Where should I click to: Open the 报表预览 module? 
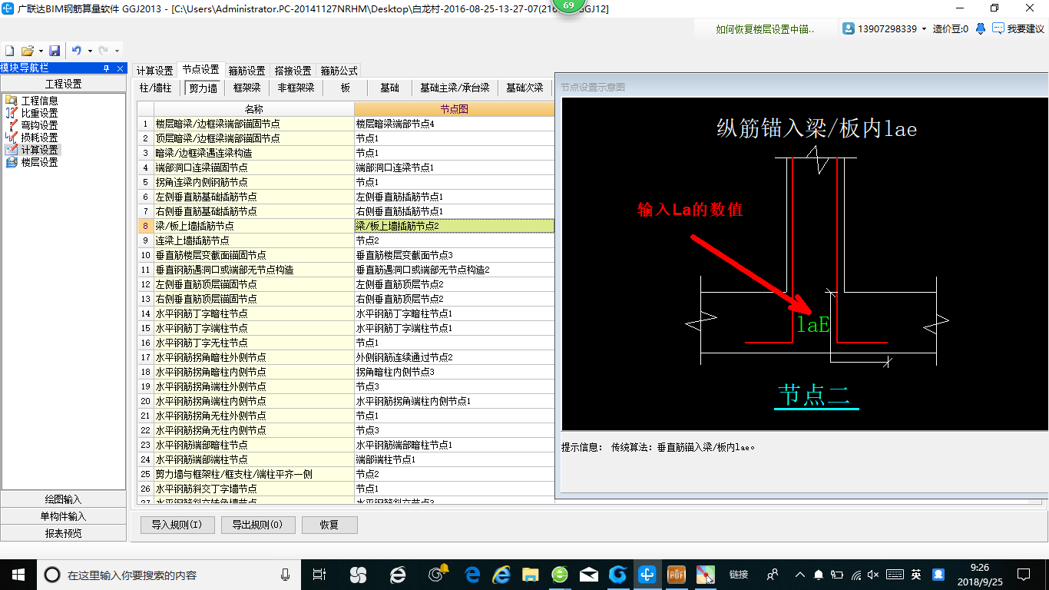point(63,533)
